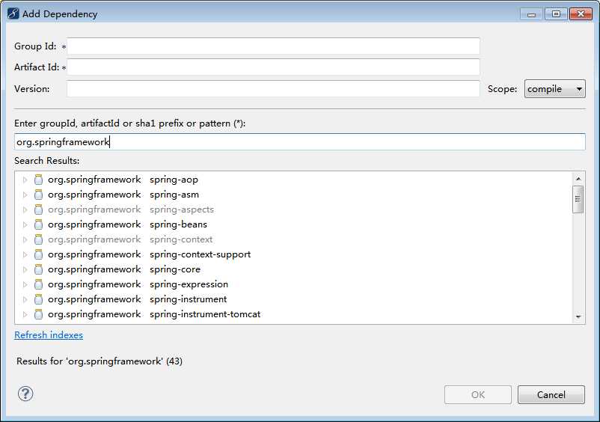Click the jar icon beside spring-aop
This screenshot has width=600, height=422.
coord(38,180)
